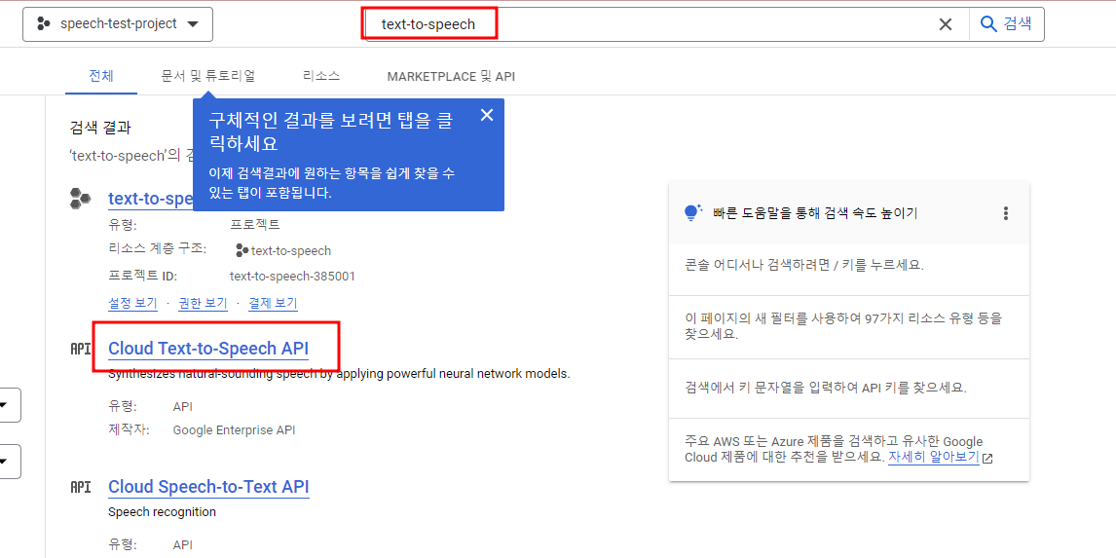The width and height of the screenshot is (1116, 558).
Task: Close the blue tooltip popup
Action: click(x=487, y=115)
